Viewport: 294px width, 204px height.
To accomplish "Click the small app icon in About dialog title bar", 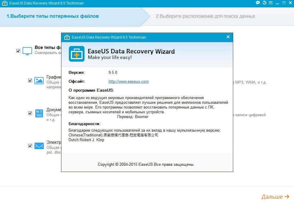I will 67,37.
